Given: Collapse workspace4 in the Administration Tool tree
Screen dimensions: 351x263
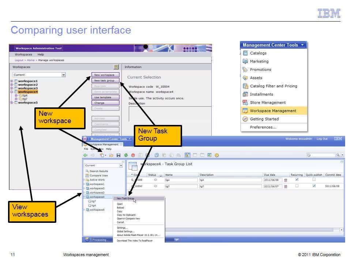Looking at the screenshot, I should (x=12, y=92).
